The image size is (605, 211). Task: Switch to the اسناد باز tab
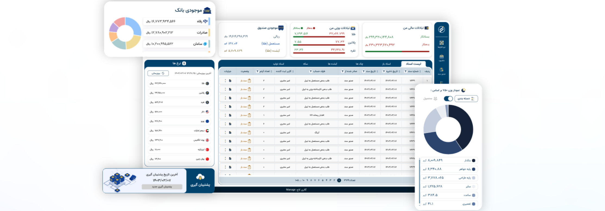386,64
